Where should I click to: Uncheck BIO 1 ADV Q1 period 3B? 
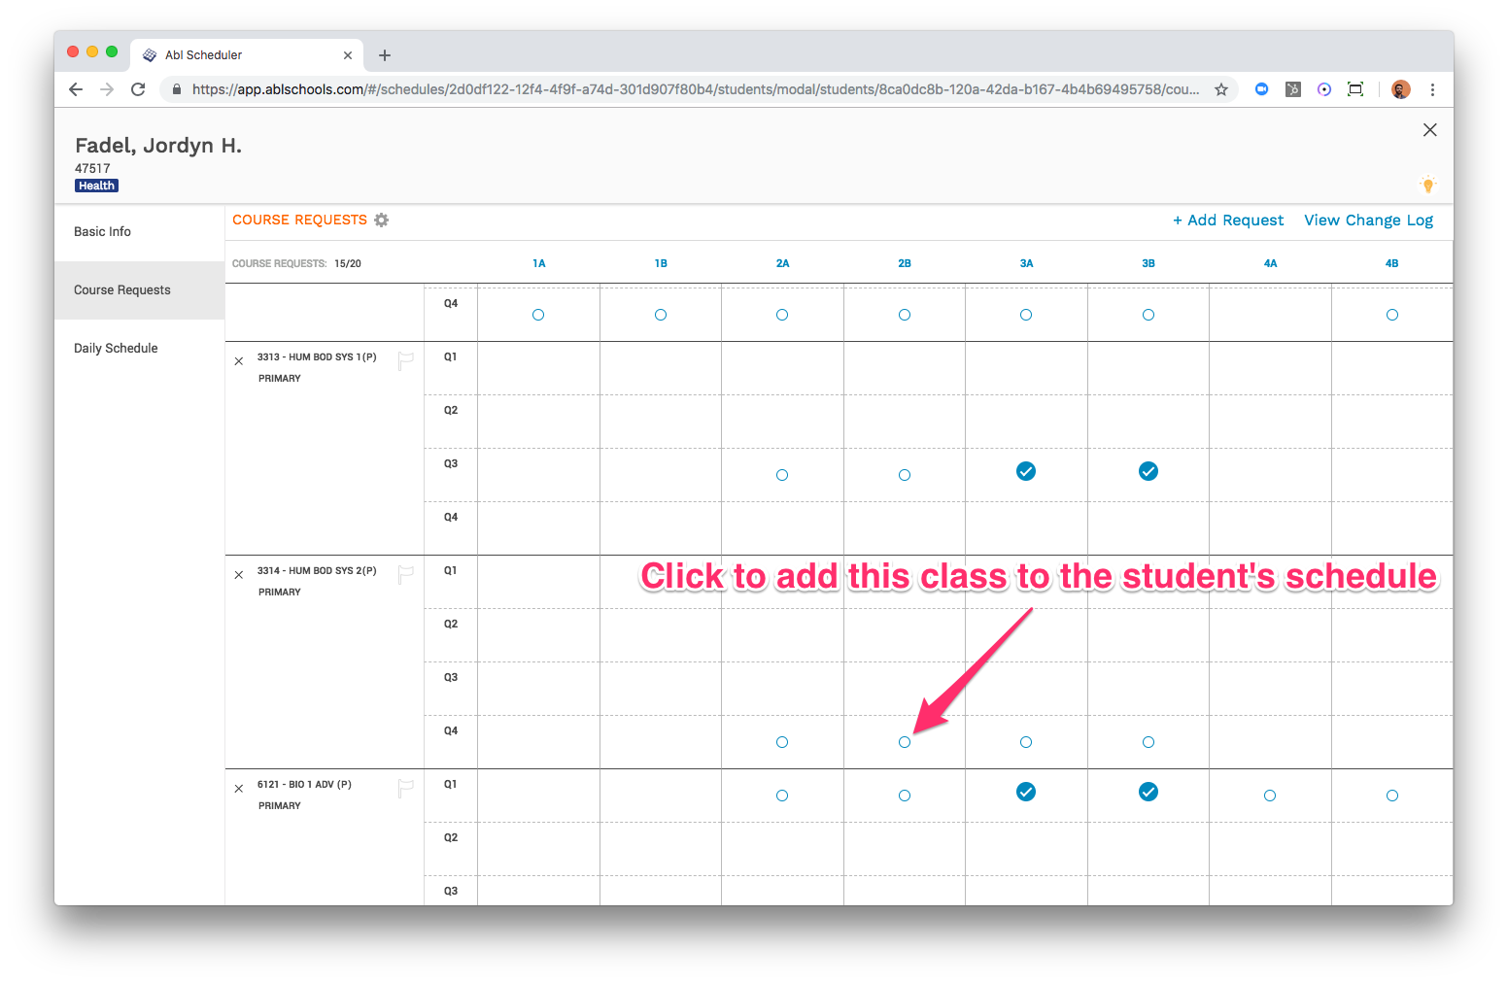pos(1148,792)
